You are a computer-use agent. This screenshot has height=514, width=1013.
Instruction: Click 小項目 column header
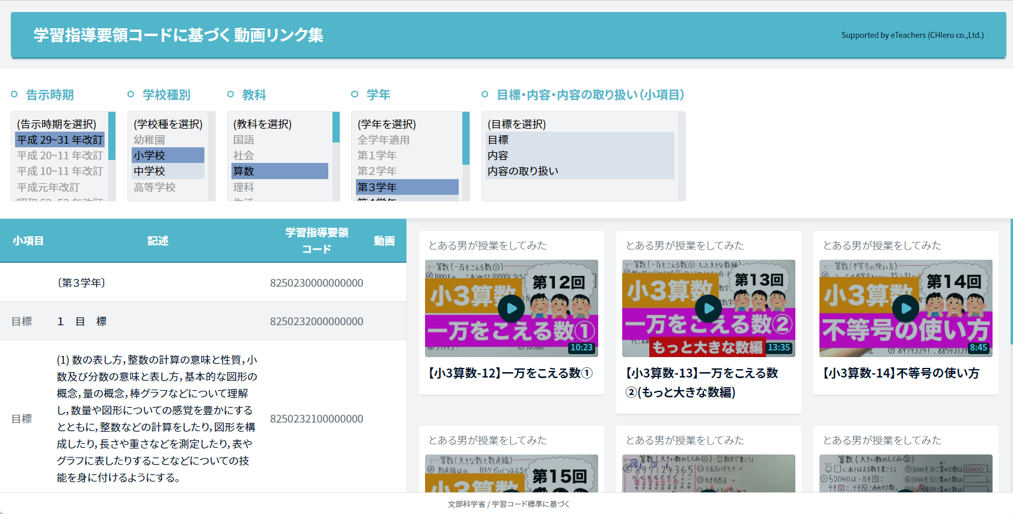point(28,240)
